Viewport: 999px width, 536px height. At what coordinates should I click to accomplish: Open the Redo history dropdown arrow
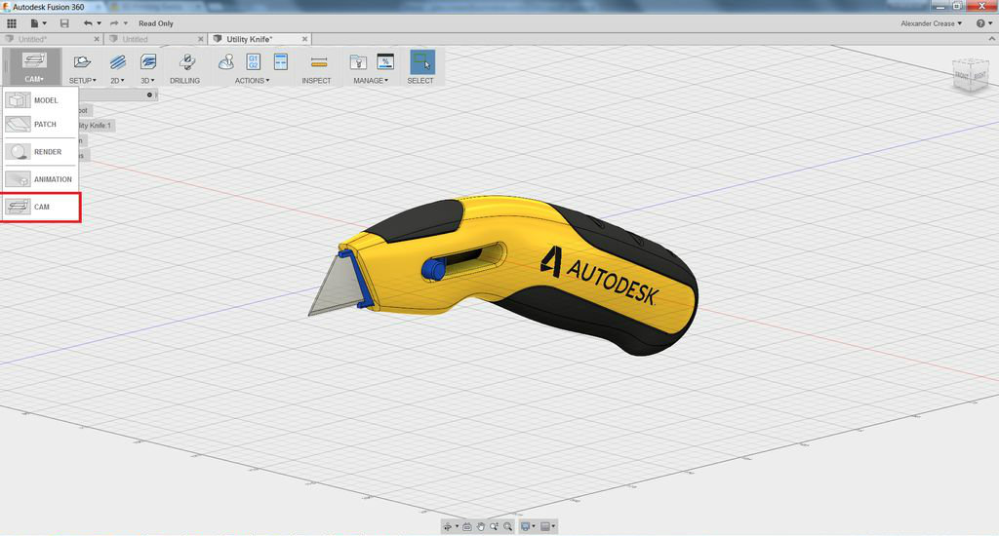click(126, 23)
